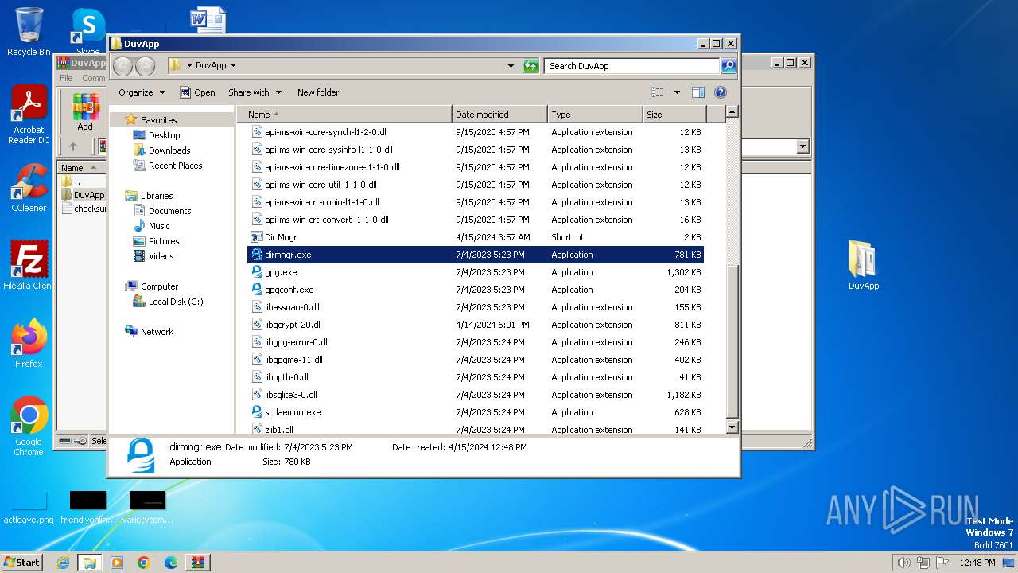Select Libraries in navigation pane
The width and height of the screenshot is (1018, 573).
(157, 196)
